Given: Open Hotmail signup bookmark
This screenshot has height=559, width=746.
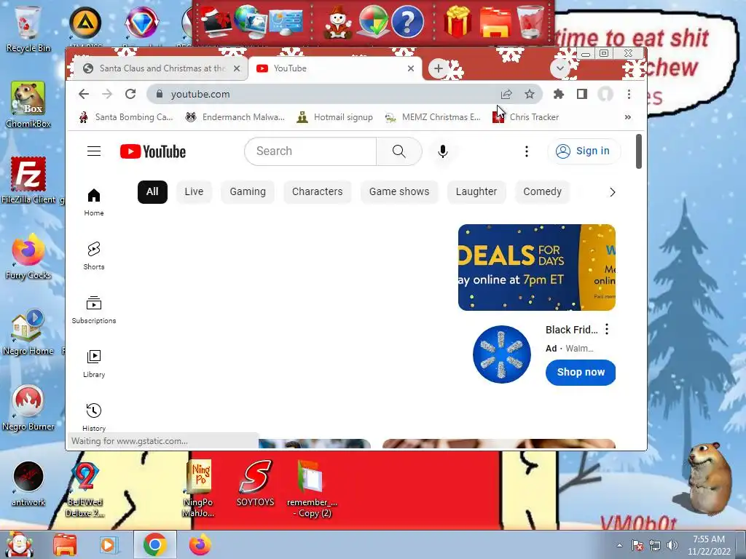Looking at the screenshot, I should pyautogui.click(x=334, y=117).
